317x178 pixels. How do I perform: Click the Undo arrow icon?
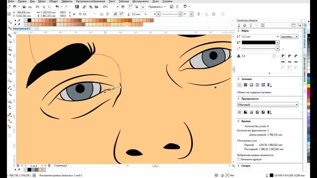click(x=57, y=6)
